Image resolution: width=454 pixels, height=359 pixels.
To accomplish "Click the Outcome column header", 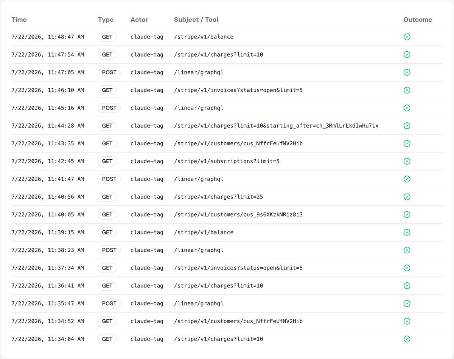I will click(418, 20).
